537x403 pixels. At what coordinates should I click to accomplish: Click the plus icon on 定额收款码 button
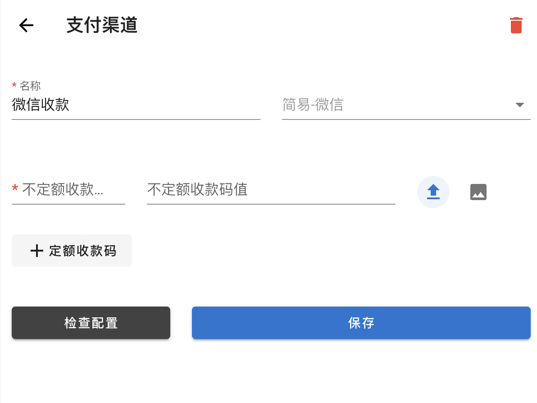(x=36, y=251)
